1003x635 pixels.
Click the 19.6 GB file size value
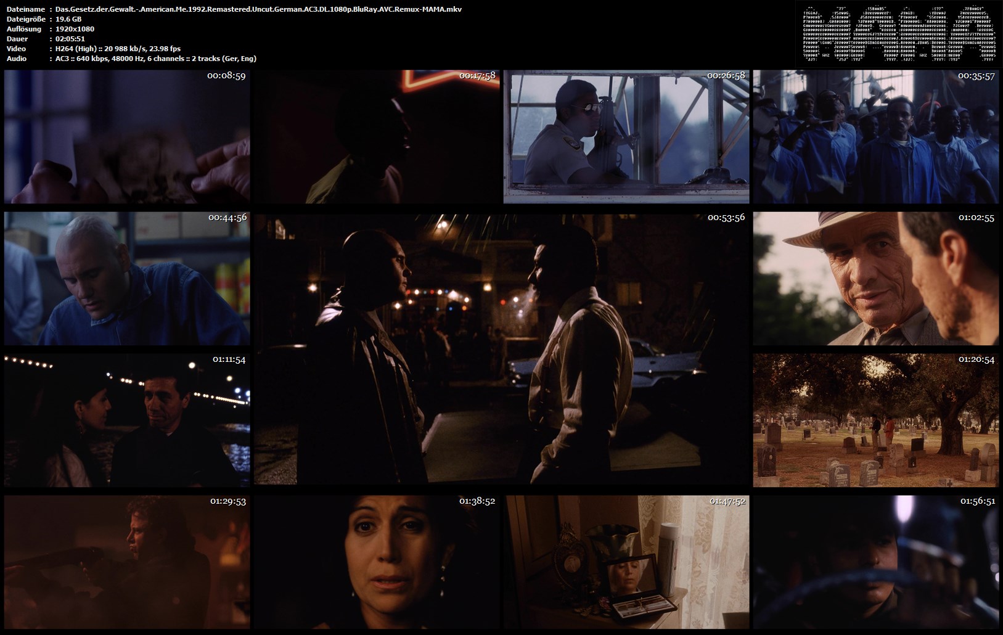68,19
